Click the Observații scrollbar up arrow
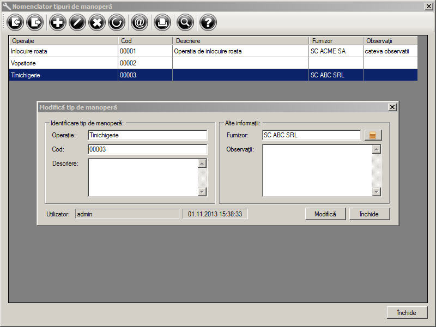The height and width of the screenshot is (327, 436). tap(377, 149)
